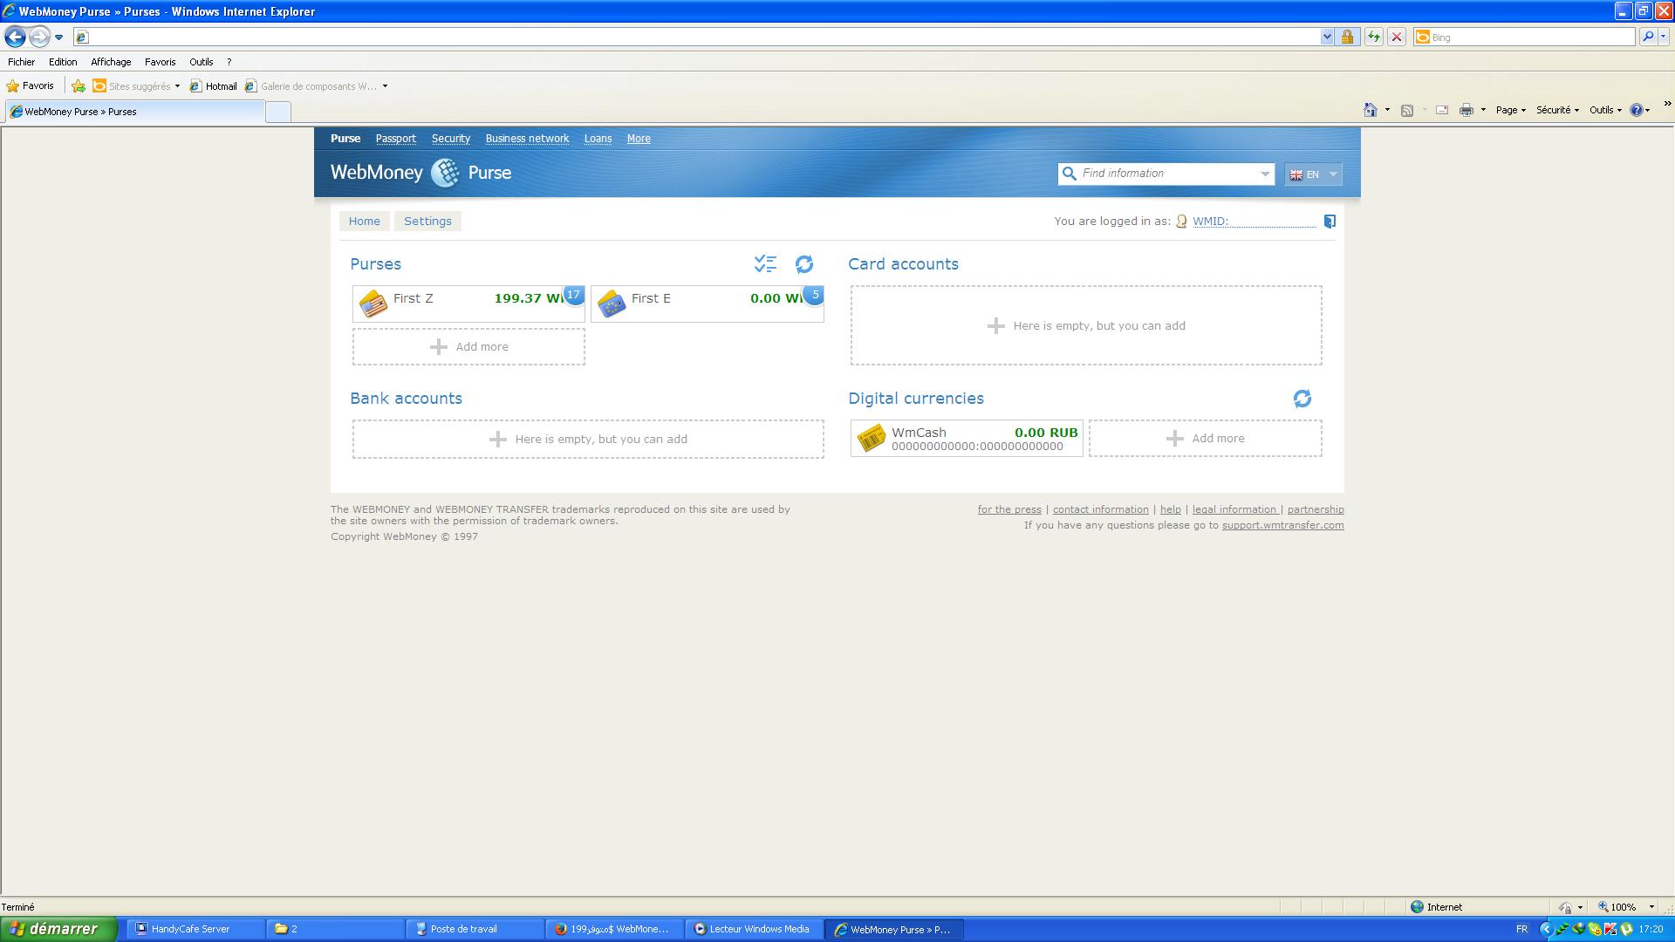The width and height of the screenshot is (1675, 942).
Task: Click the WmCash barcode icon
Action: coord(871,438)
